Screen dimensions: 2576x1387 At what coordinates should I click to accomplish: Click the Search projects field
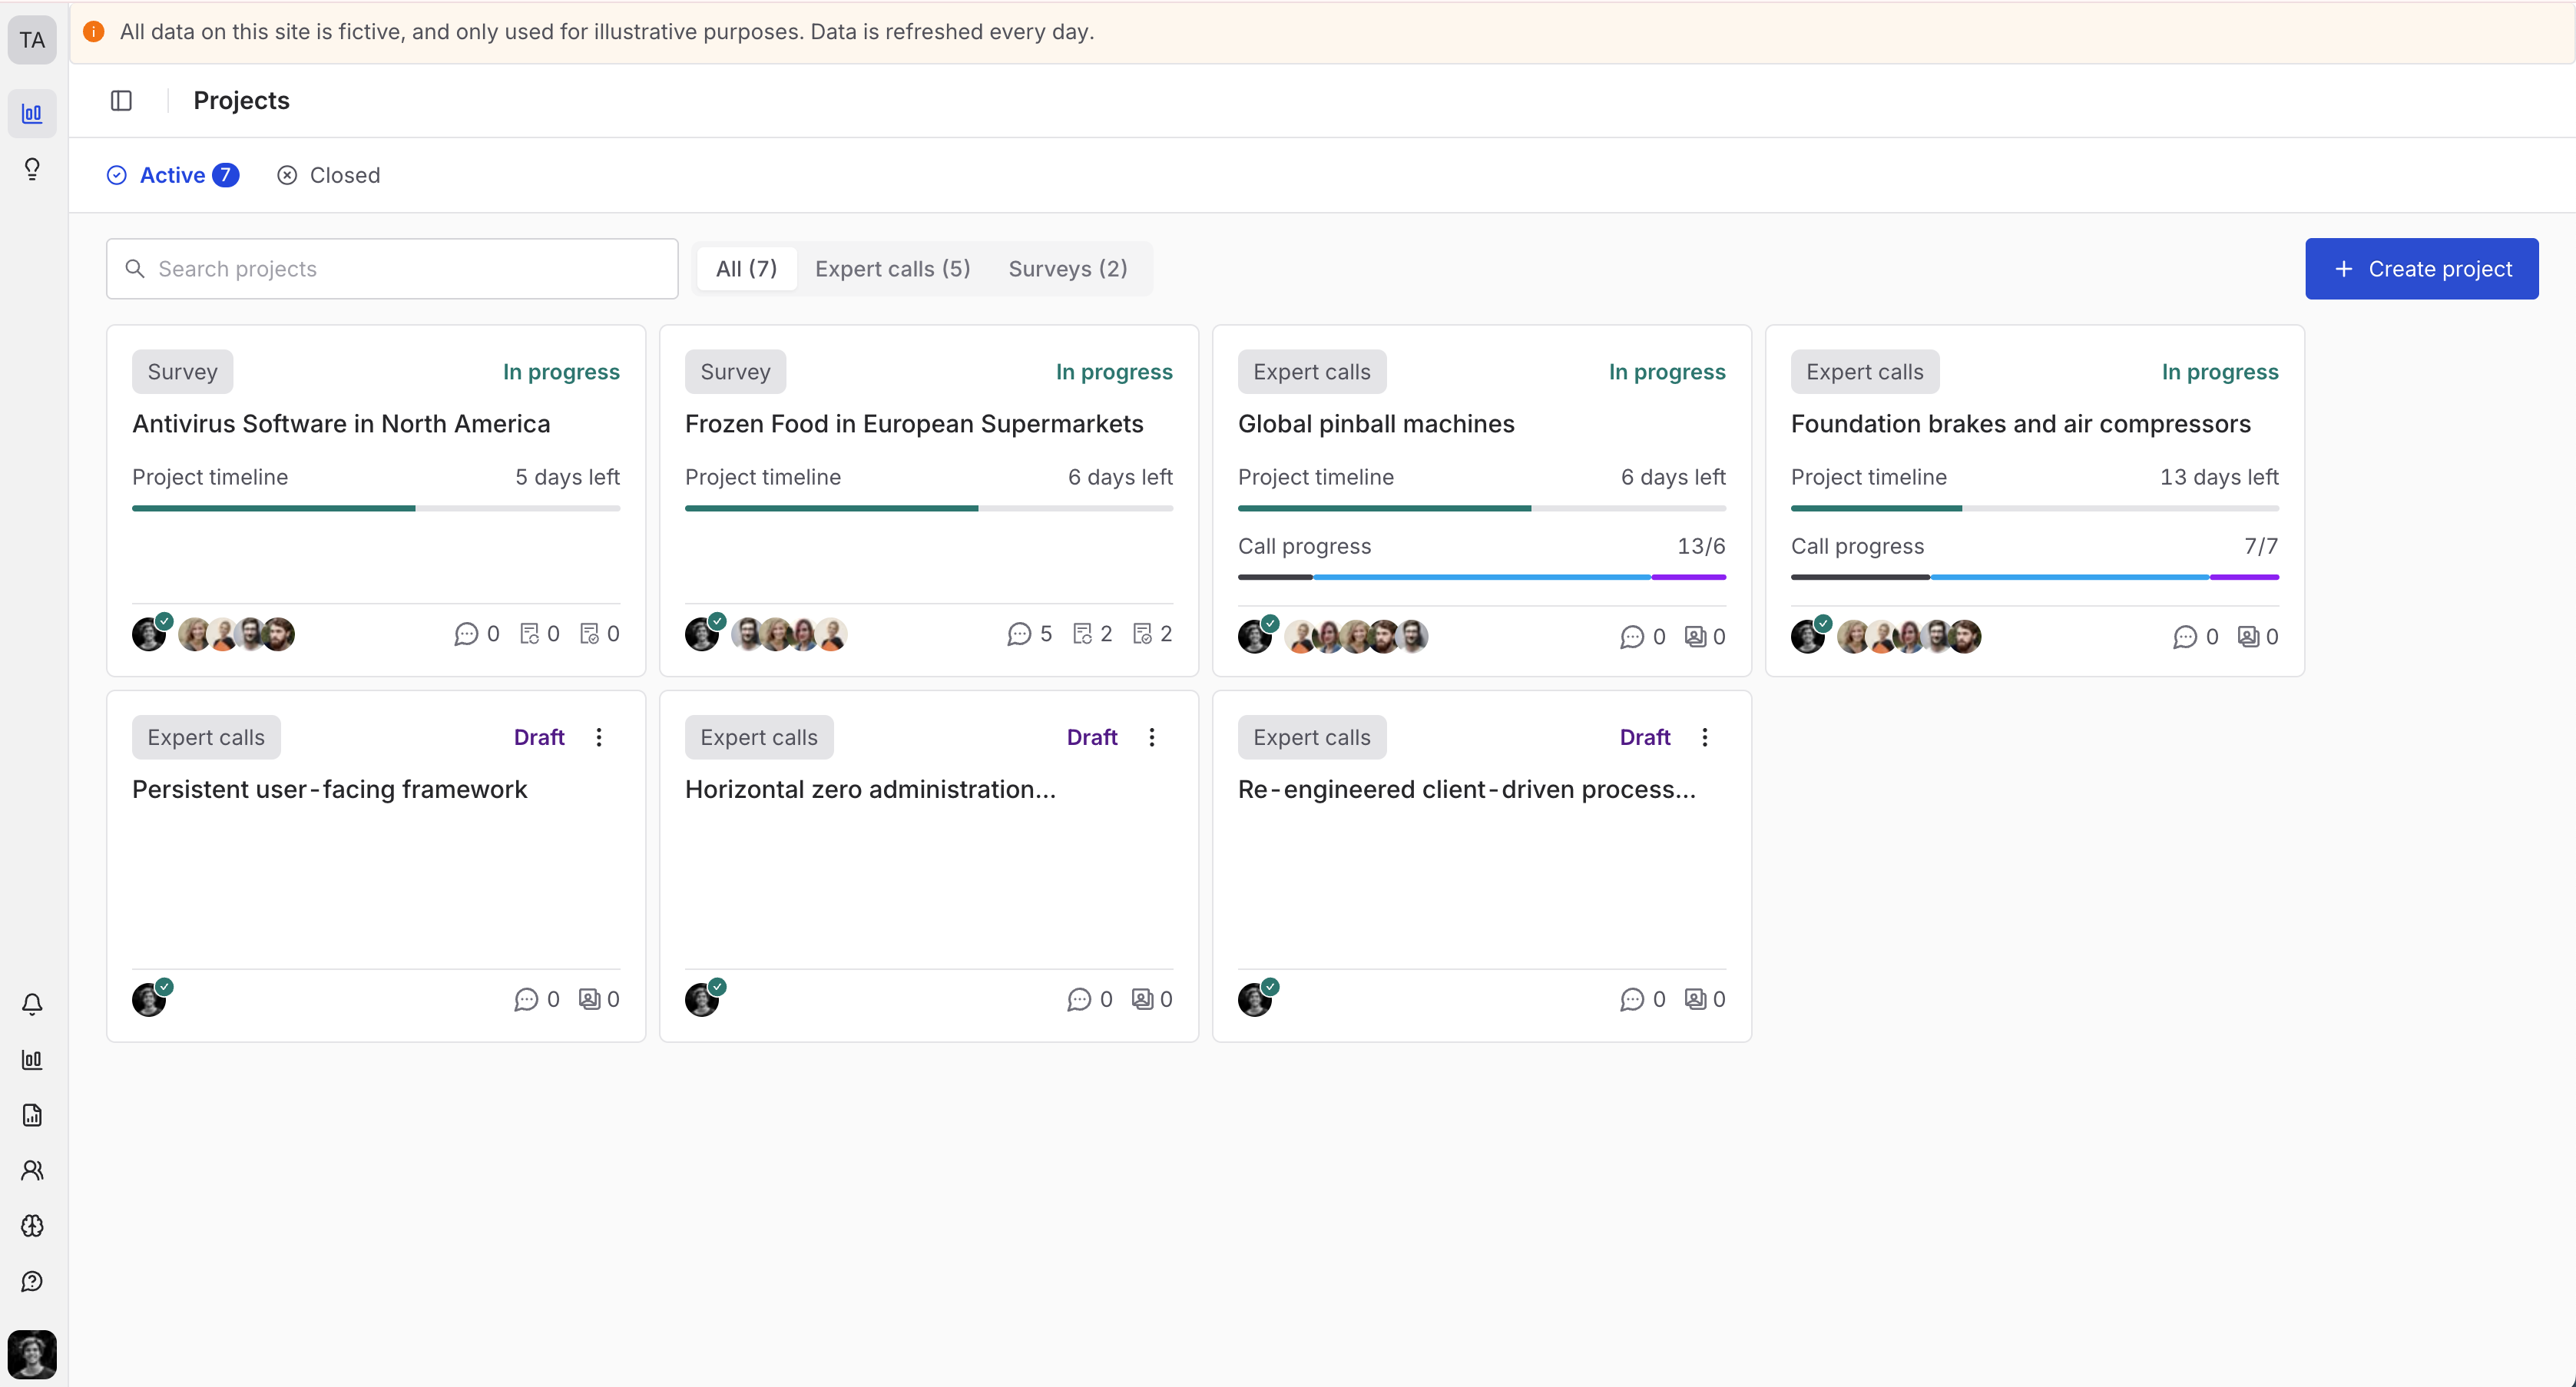[x=392, y=269]
